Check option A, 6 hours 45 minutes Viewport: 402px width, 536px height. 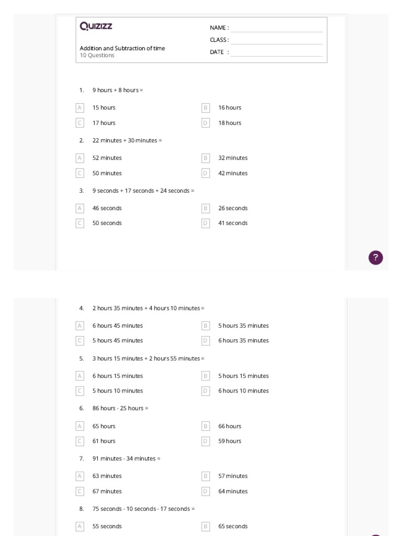tap(80, 326)
